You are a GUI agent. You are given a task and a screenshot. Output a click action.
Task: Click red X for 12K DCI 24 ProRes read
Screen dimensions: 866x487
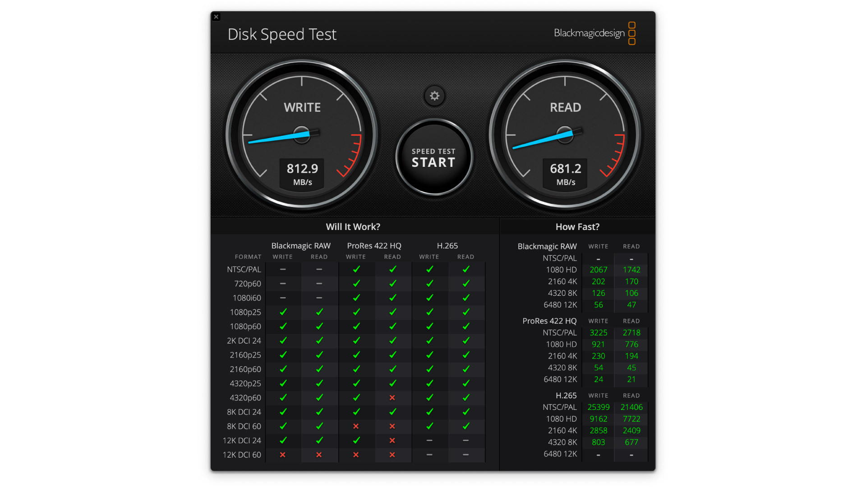point(392,441)
